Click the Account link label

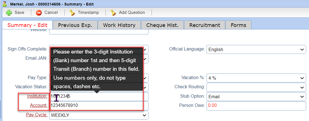[39, 105]
